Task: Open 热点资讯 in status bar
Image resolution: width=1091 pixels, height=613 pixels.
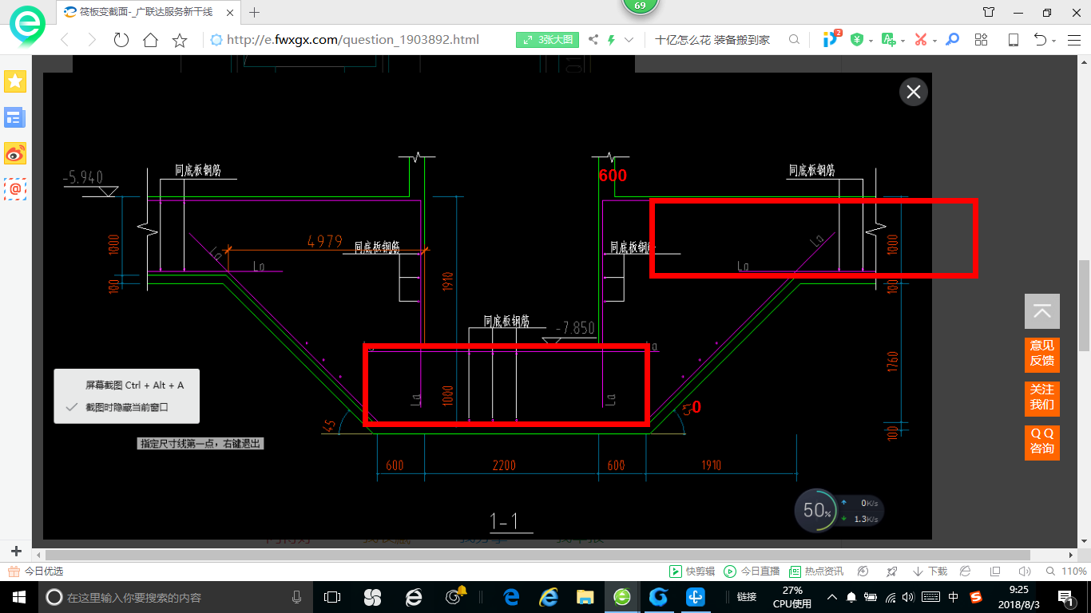Action: [x=815, y=571]
